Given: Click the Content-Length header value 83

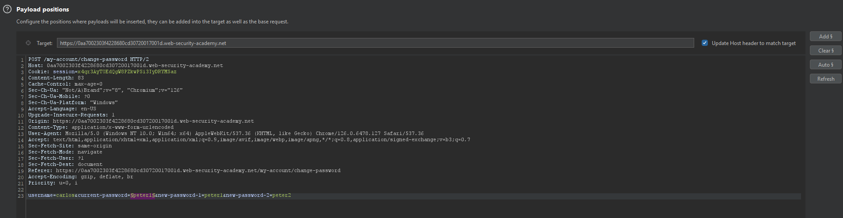Looking at the screenshot, I should point(80,78).
